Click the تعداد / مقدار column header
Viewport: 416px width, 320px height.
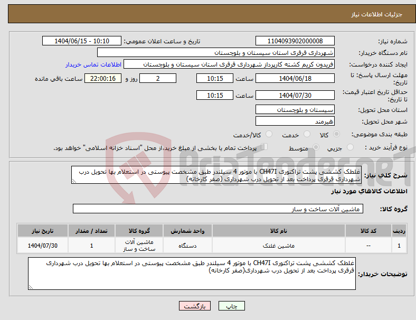pyautogui.click(x=91, y=231)
